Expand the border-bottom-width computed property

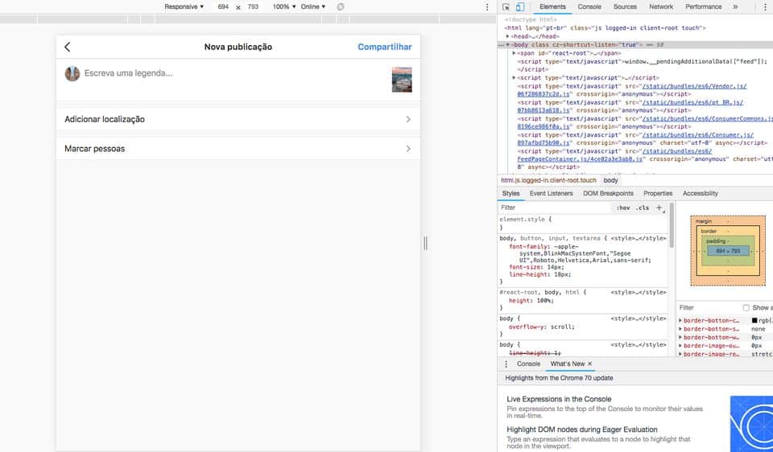coord(680,337)
